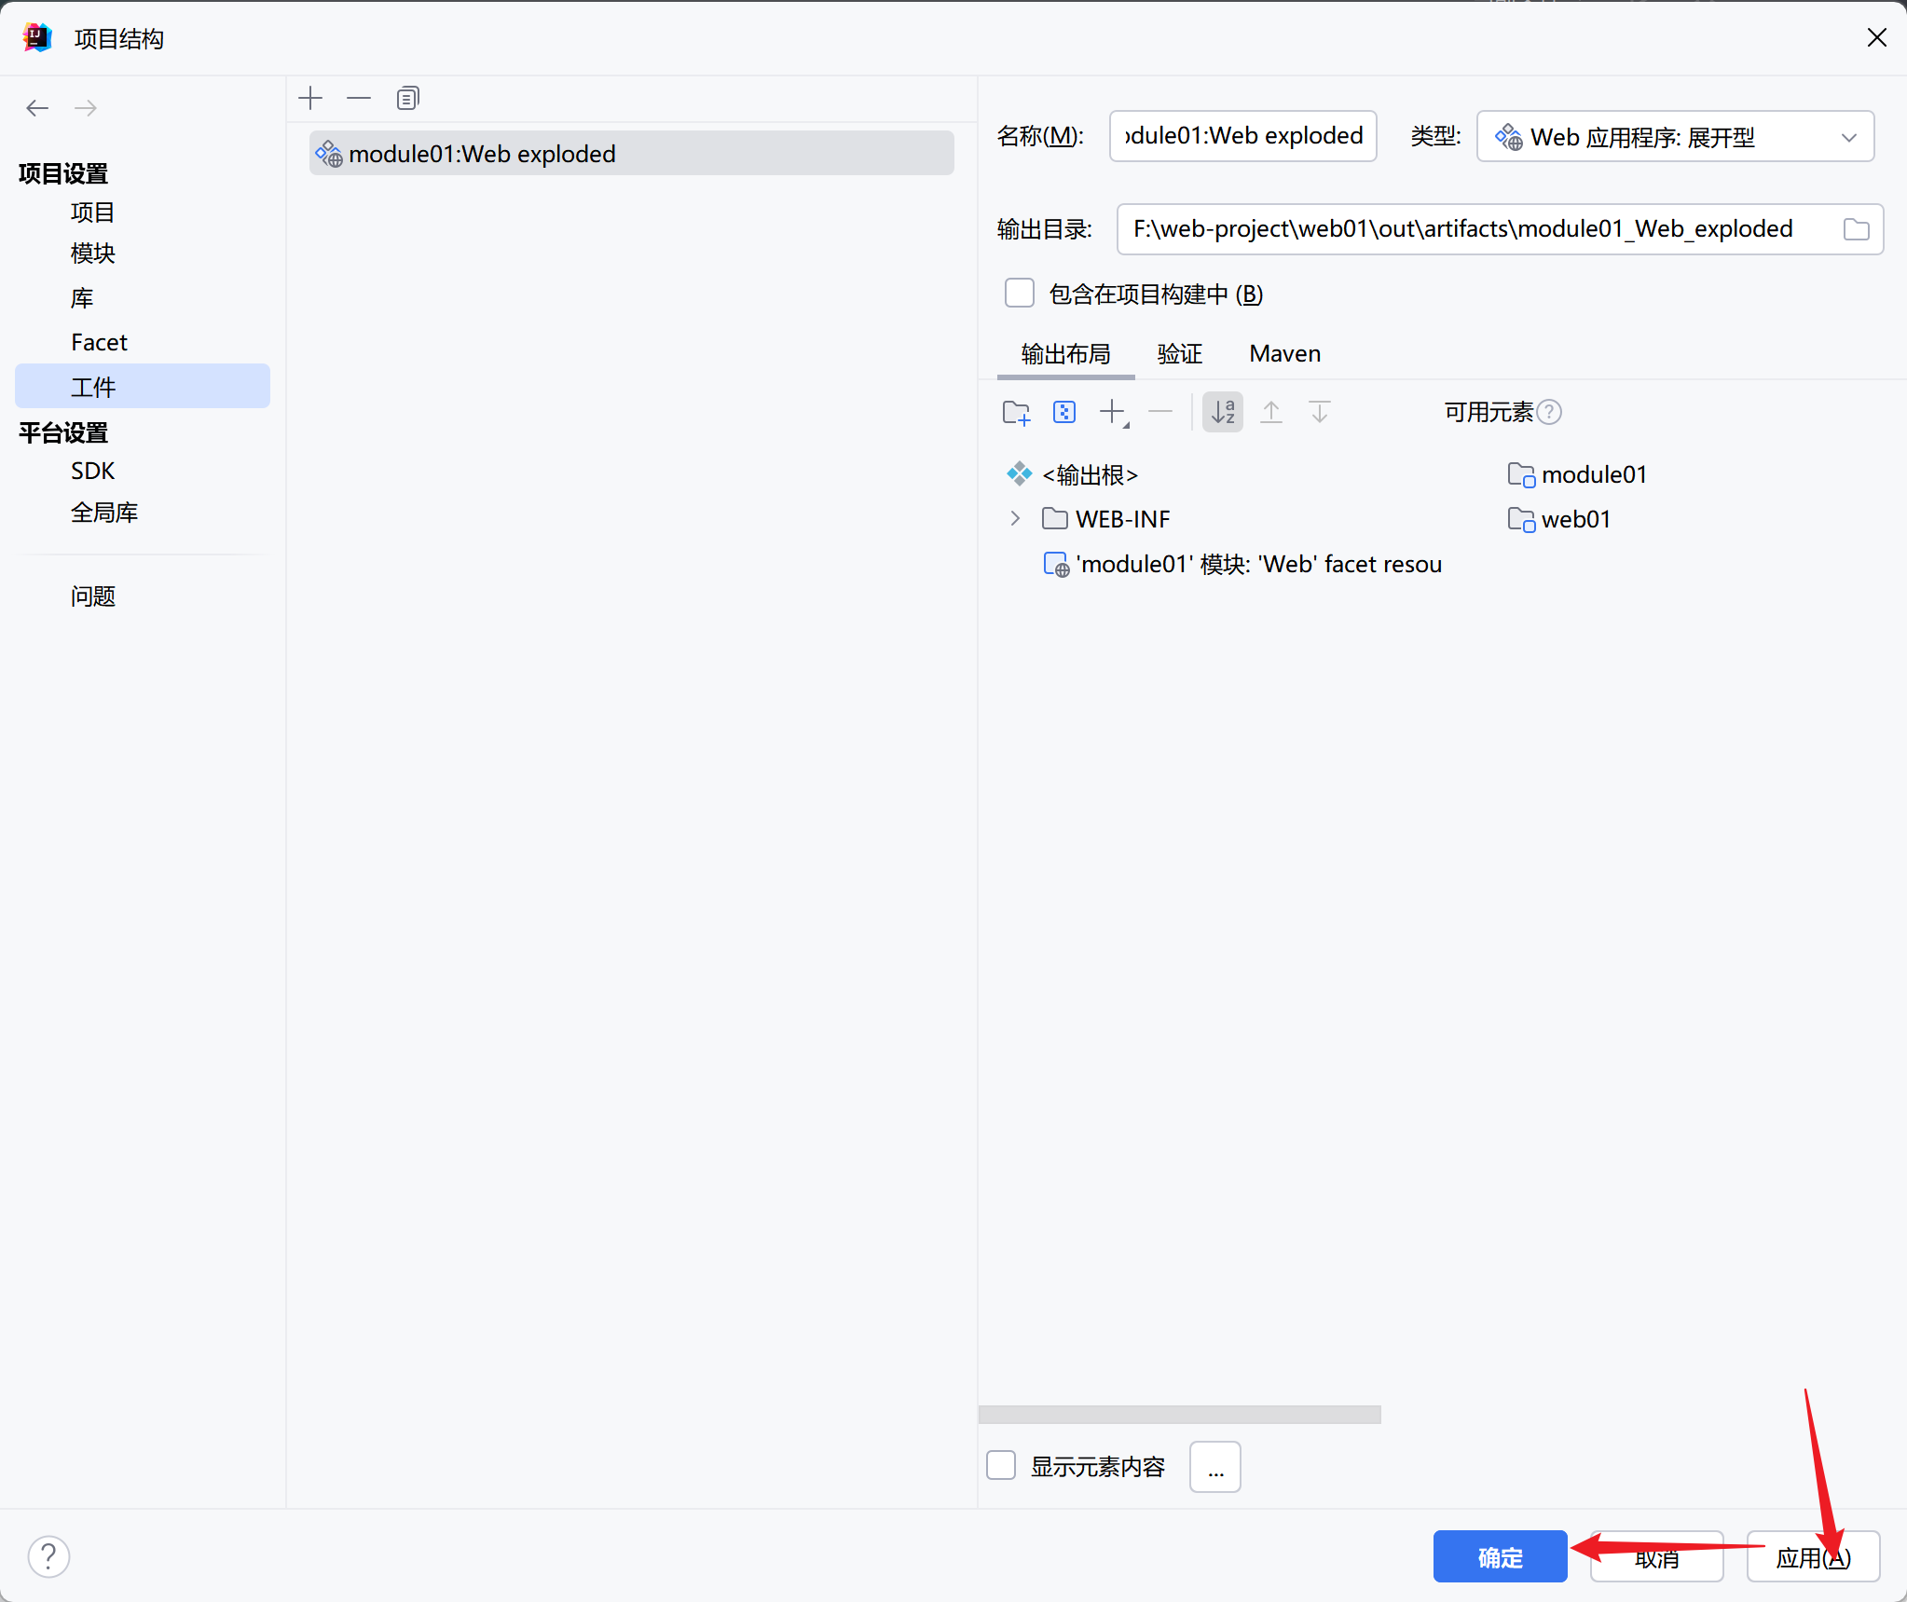The width and height of the screenshot is (1907, 1602).
Task: Click the add artifact plus icon
Action: [310, 98]
